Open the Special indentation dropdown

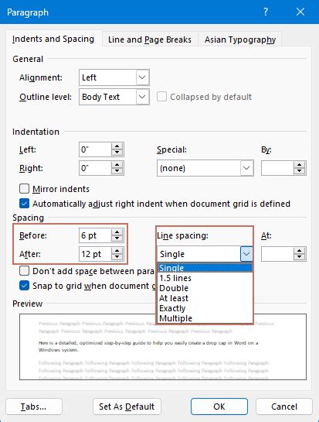(x=246, y=168)
